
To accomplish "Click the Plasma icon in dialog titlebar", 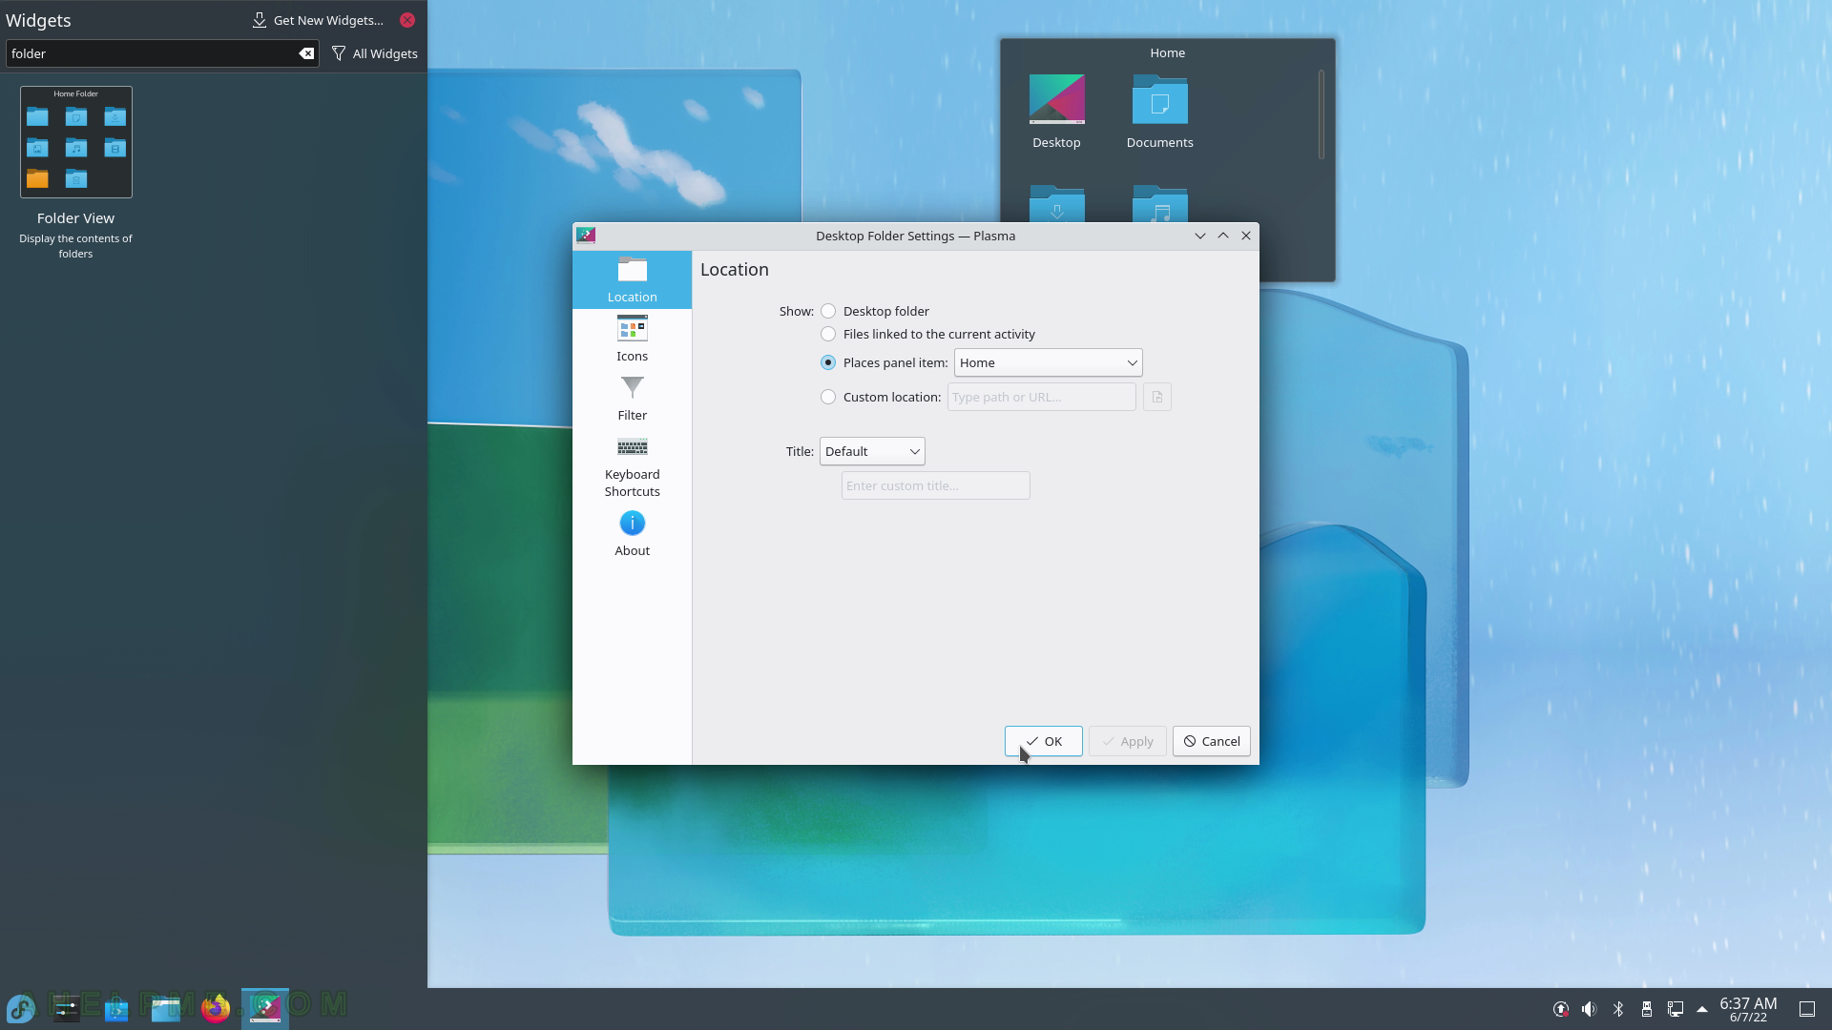I will coord(586,236).
